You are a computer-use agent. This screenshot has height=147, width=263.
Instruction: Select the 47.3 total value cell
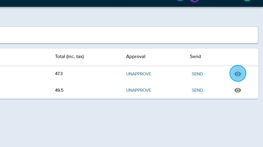(59, 74)
